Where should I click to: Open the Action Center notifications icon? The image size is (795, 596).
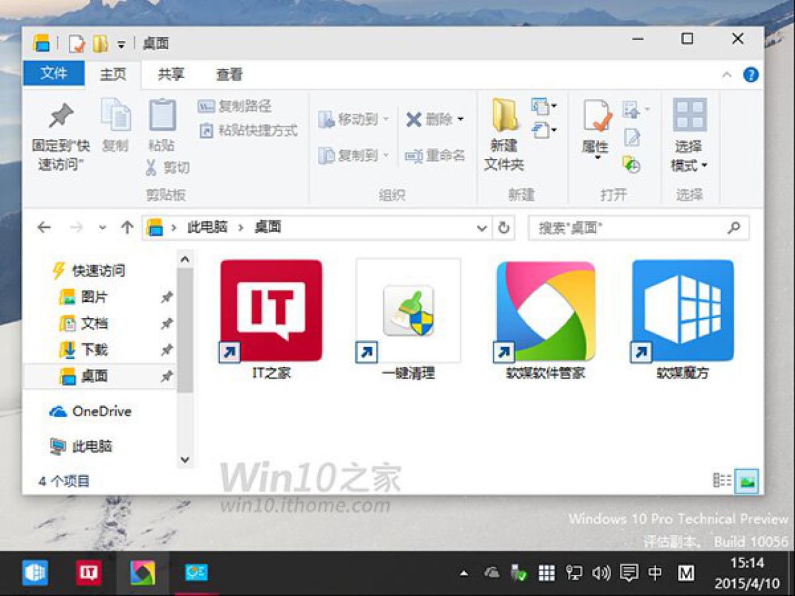629,573
